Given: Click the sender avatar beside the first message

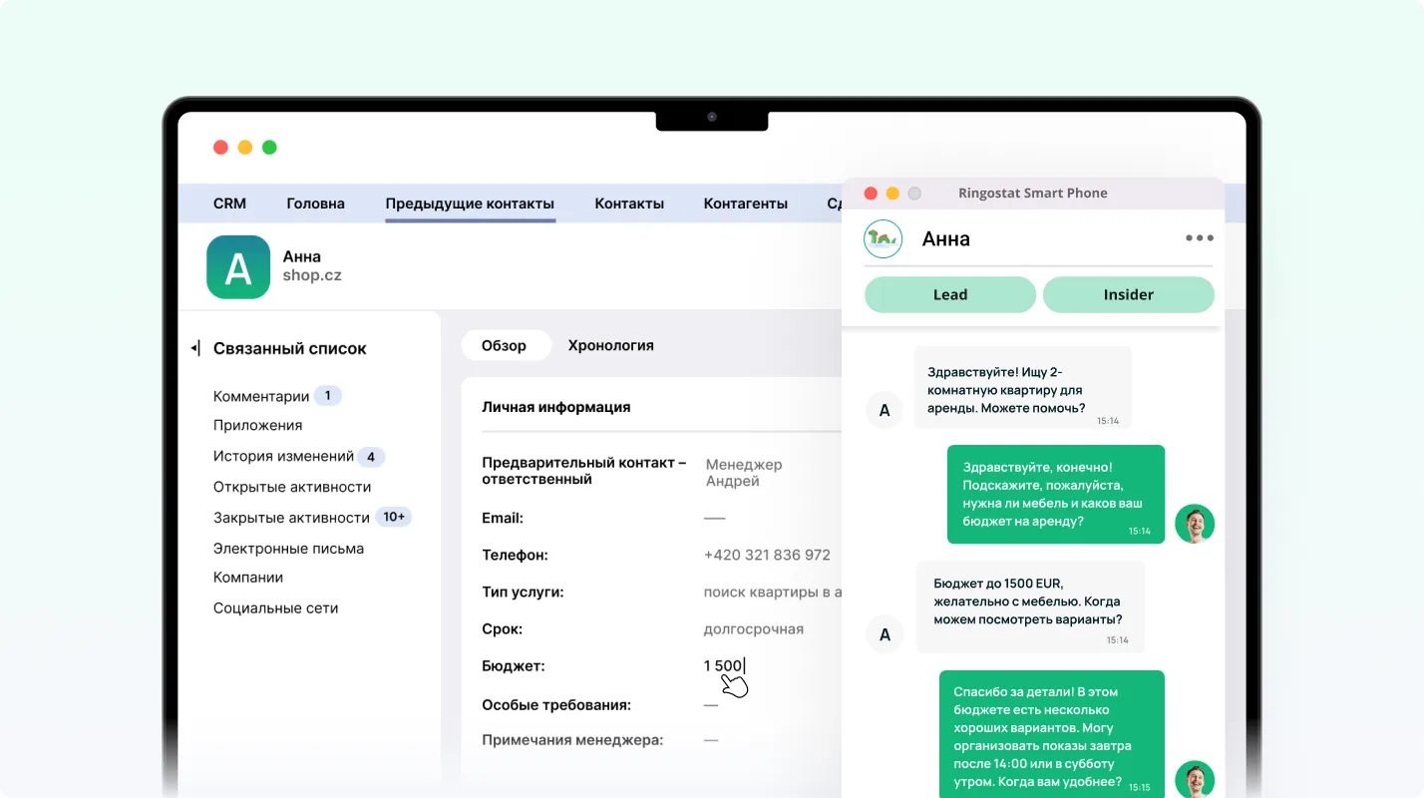Looking at the screenshot, I should pos(884,410).
